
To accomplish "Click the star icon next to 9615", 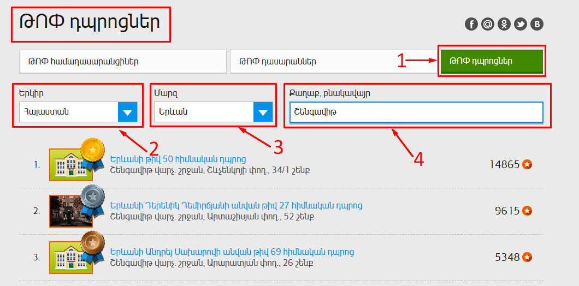I will [527, 211].
